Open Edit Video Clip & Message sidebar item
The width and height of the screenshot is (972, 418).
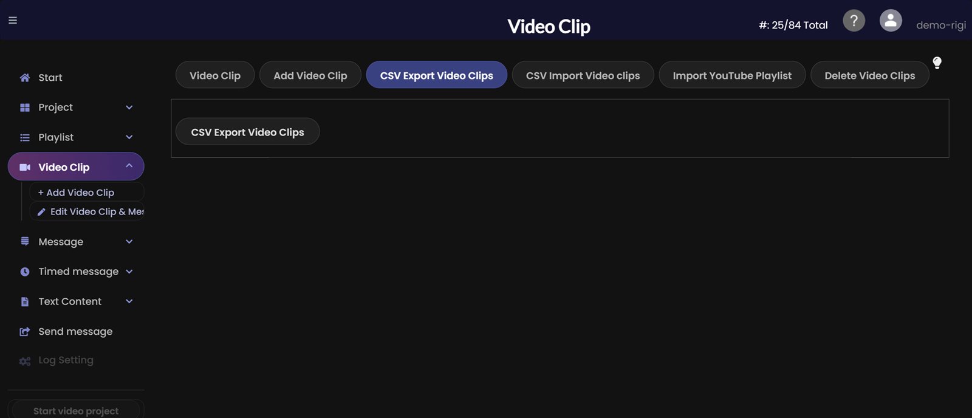pyautogui.click(x=87, y=211)
